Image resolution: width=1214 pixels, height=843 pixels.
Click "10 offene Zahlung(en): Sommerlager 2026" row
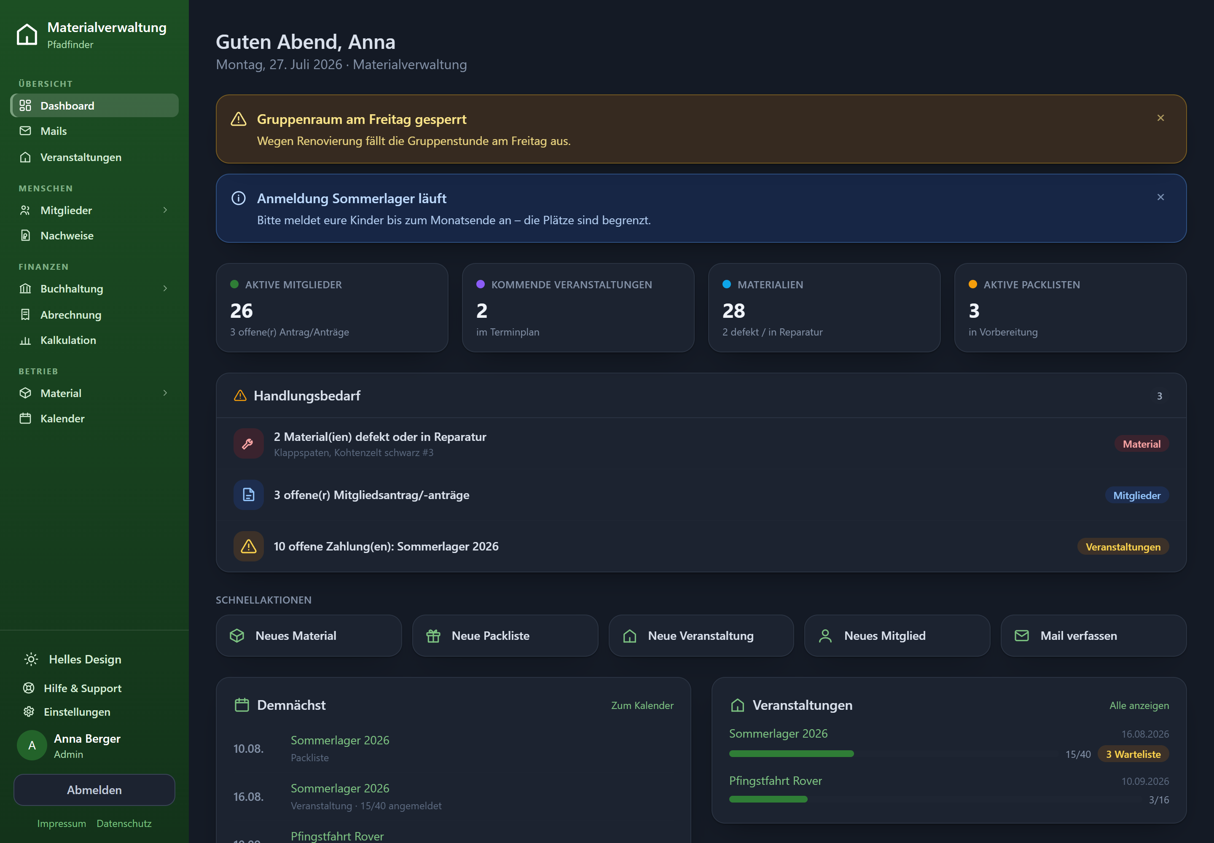tap(701, 547)
